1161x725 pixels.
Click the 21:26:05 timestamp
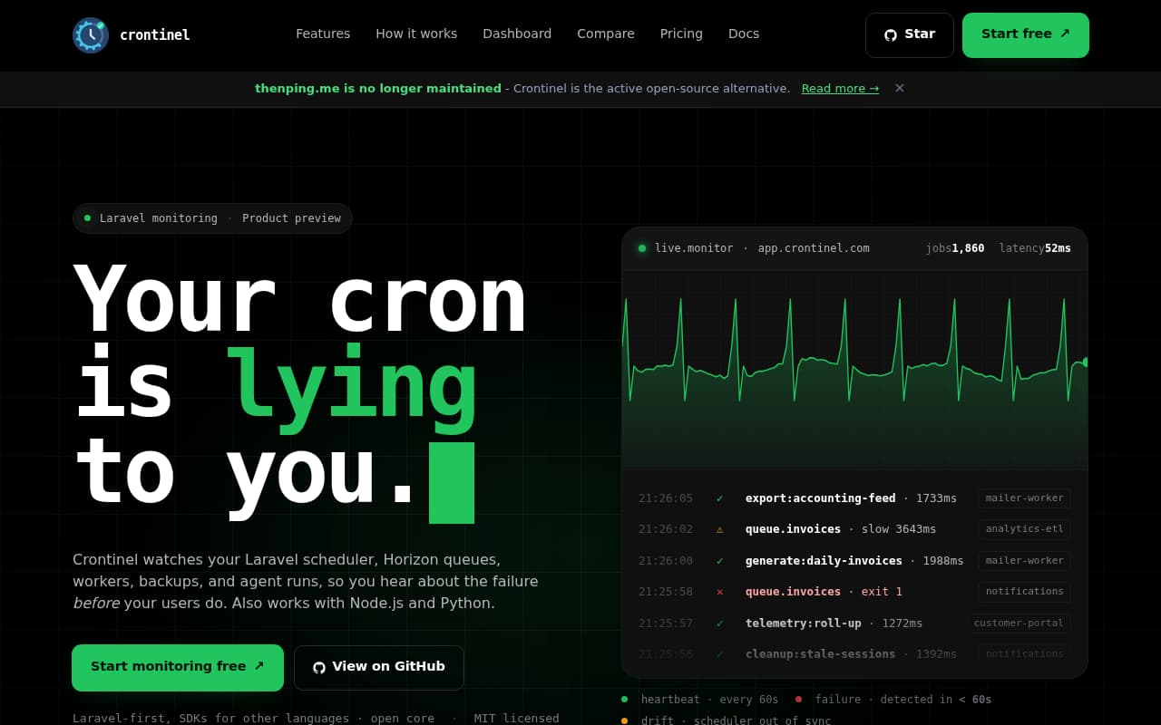click(x=666, y=498)
